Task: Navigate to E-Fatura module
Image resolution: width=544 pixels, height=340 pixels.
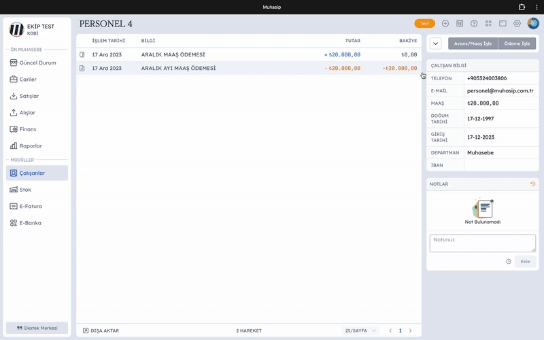Action: tap(37, 206)
